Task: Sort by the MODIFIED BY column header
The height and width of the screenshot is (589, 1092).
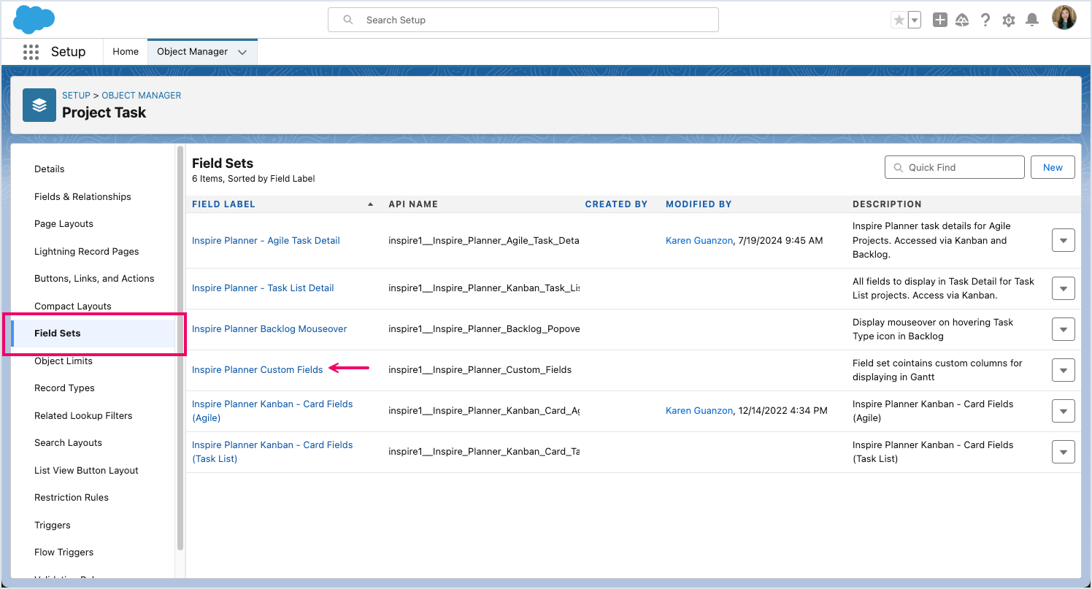Action: pos(699,204)
